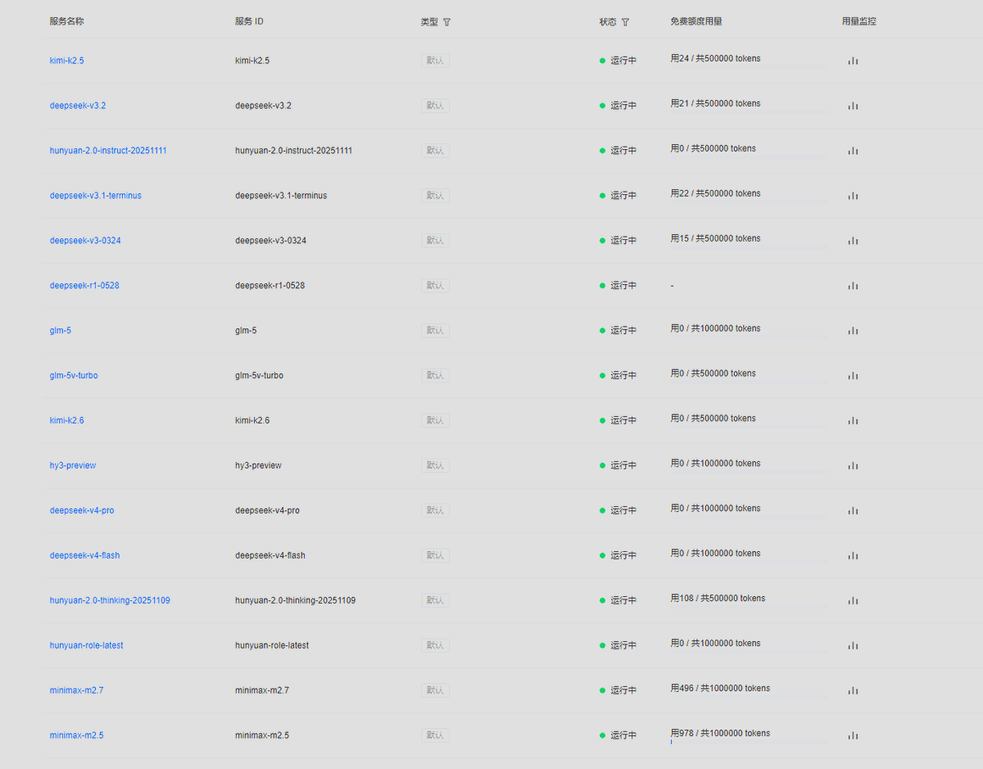Select service ID text hunyuan-role-latest
The width and height of the screenshot is (983, 769).
pyautogui.click(x=272, y=646)
